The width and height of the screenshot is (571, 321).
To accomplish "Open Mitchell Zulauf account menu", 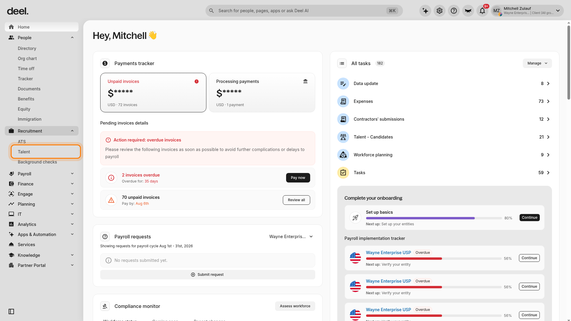I will click(x=527, y=11).
